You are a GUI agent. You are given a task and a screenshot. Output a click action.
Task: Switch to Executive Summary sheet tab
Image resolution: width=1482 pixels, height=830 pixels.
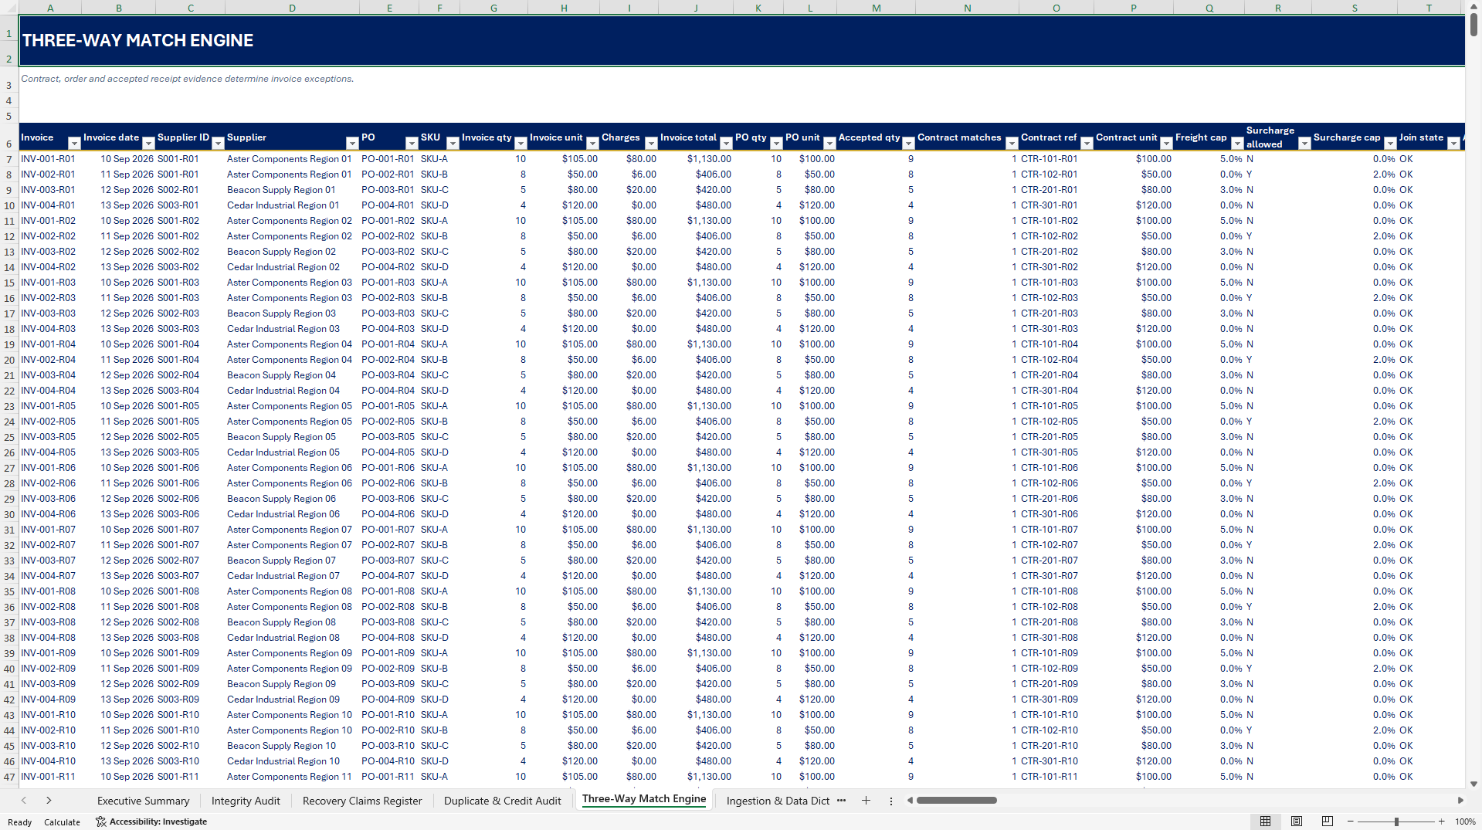143,801
